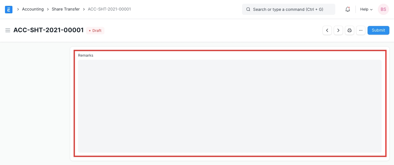Screen dimensions: 394x165
Task: Focus the Remarks text area
Action: point(230,106)
